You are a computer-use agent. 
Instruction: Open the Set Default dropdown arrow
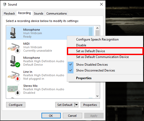pos(77,105)
